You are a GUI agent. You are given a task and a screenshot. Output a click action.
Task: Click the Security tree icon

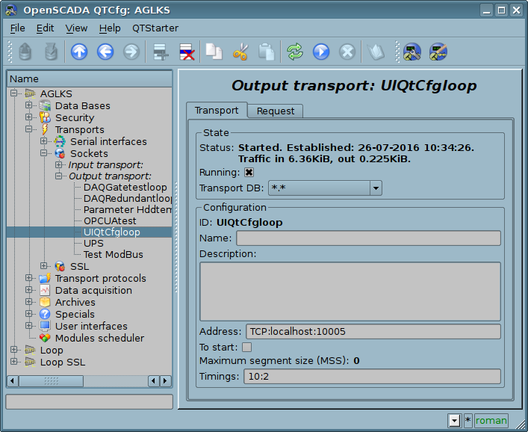(x=45, y=117)
